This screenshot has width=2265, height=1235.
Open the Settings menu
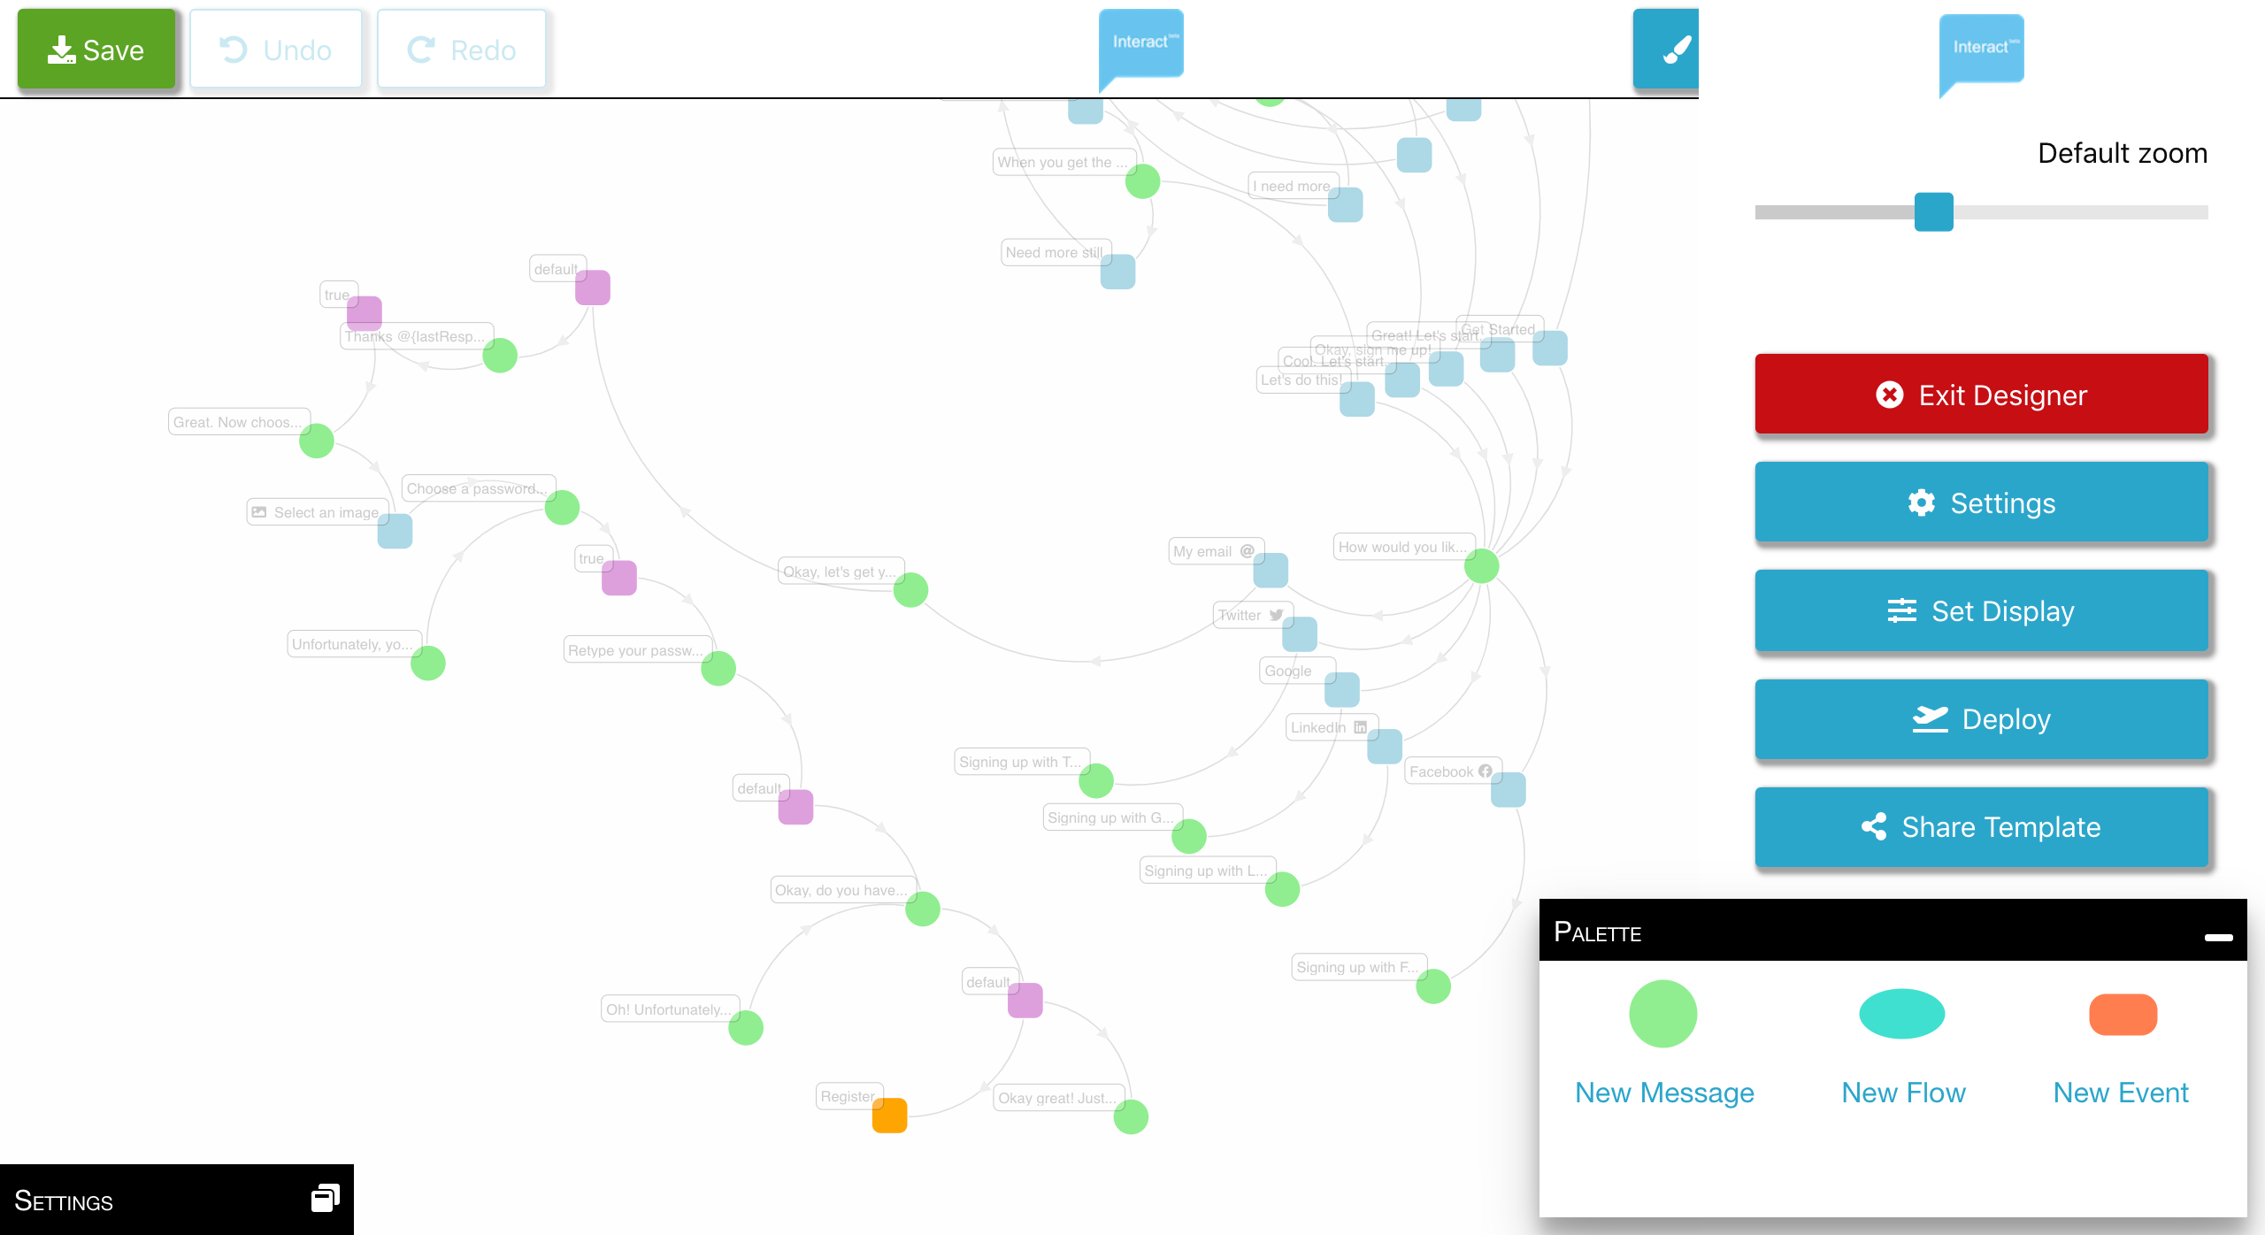tap(1981, 502)
